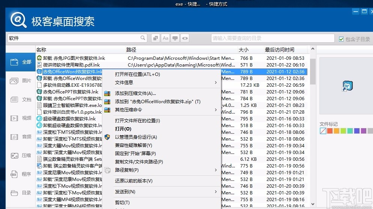Click the copy icon beside 路径复制
The width and height of the screenshot is (373, 209).
pyautogui.click(x=107, y=170)
